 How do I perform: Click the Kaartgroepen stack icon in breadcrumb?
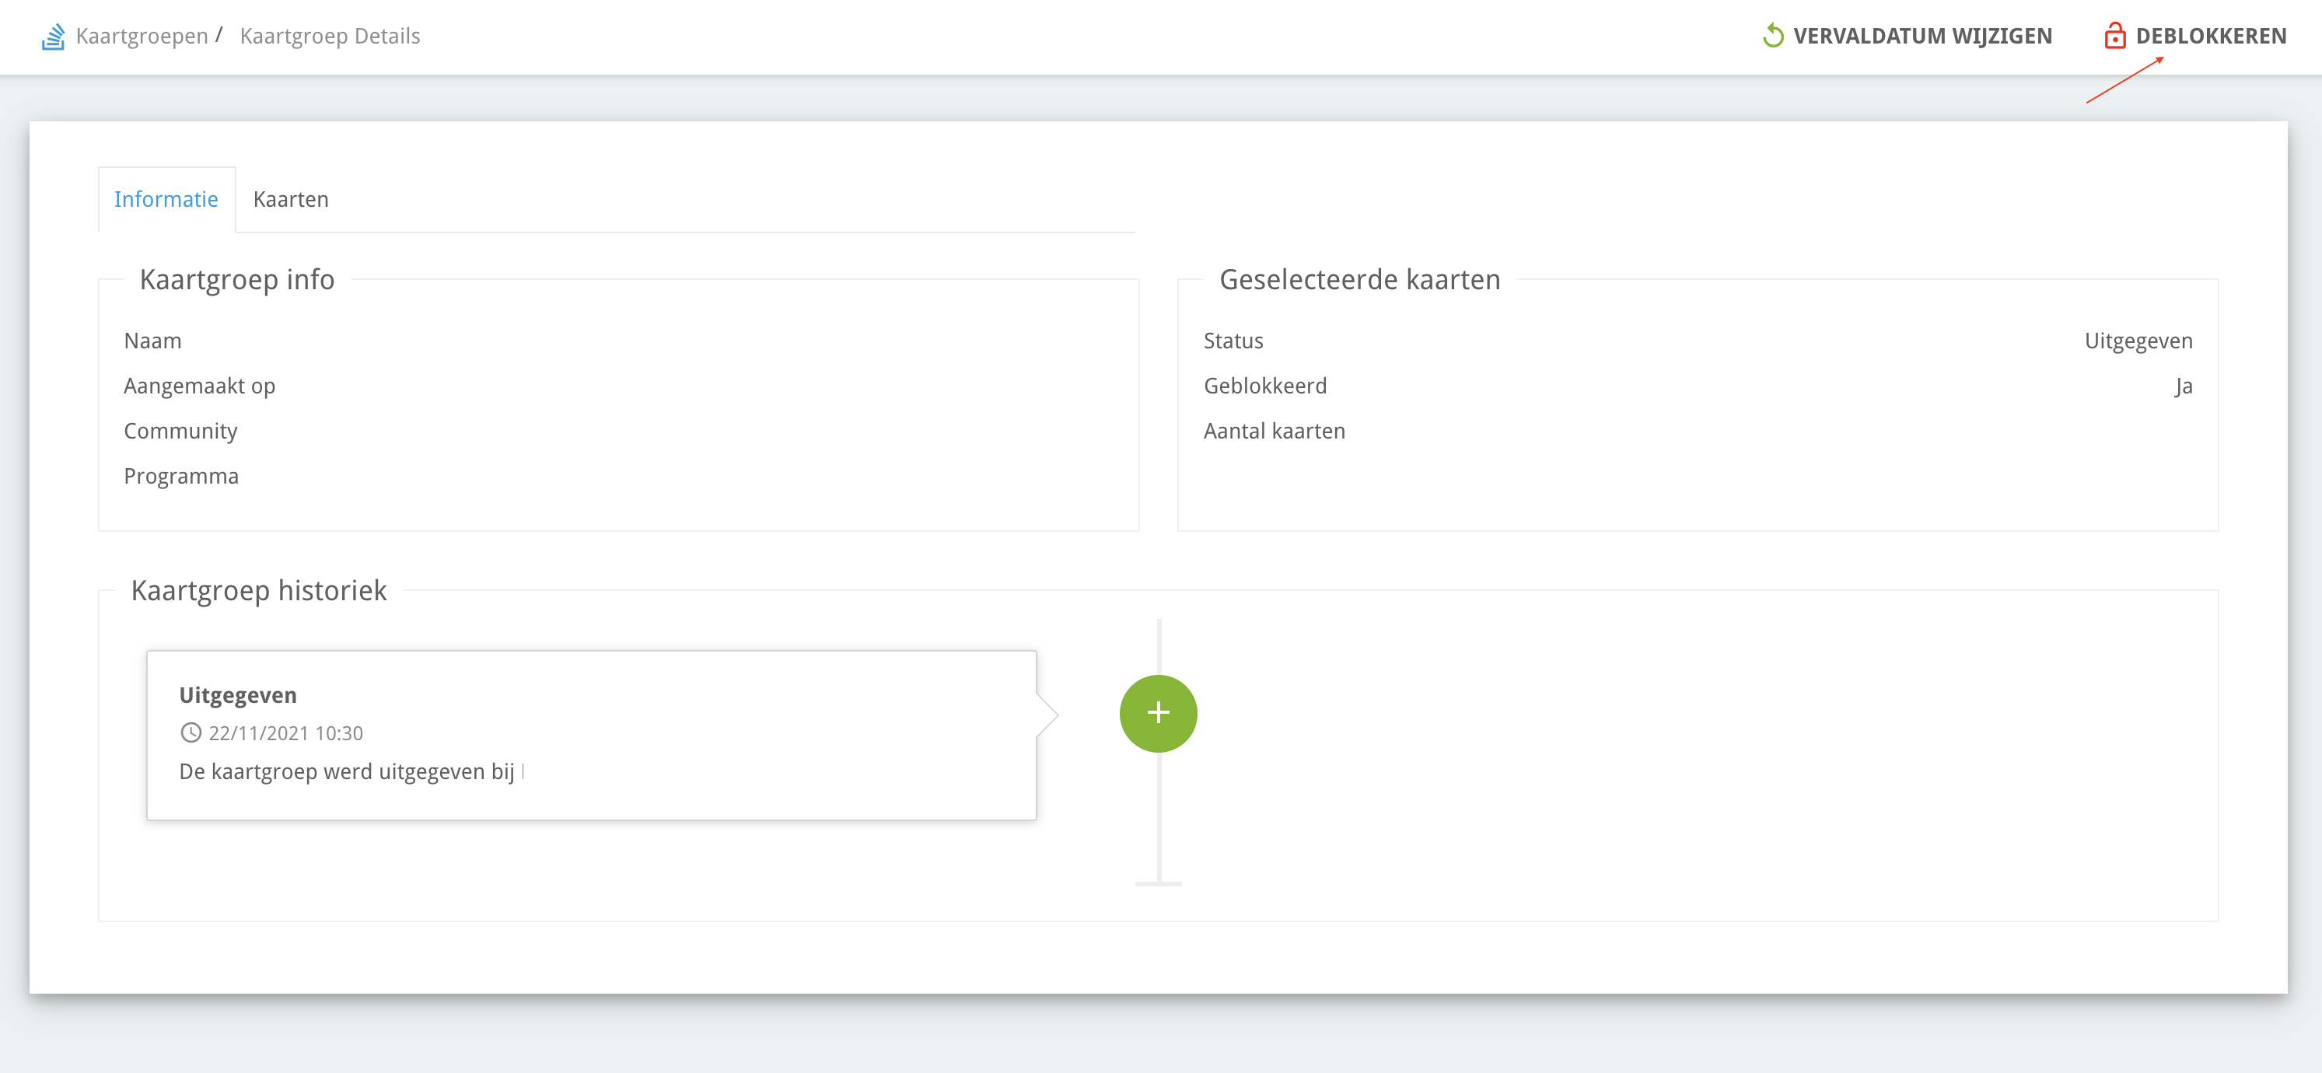coord(53,36)
